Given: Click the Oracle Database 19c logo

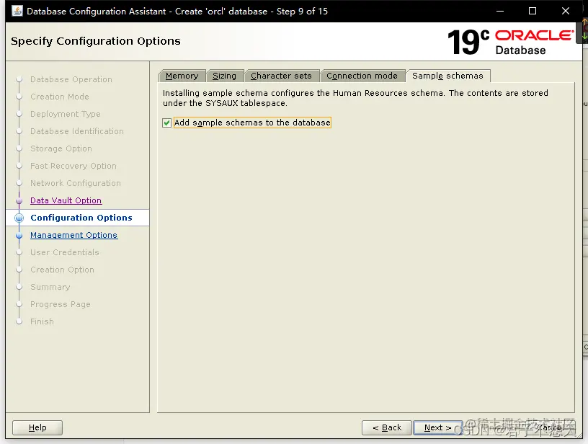Looking at the screenshot, I should coord(511,42).
